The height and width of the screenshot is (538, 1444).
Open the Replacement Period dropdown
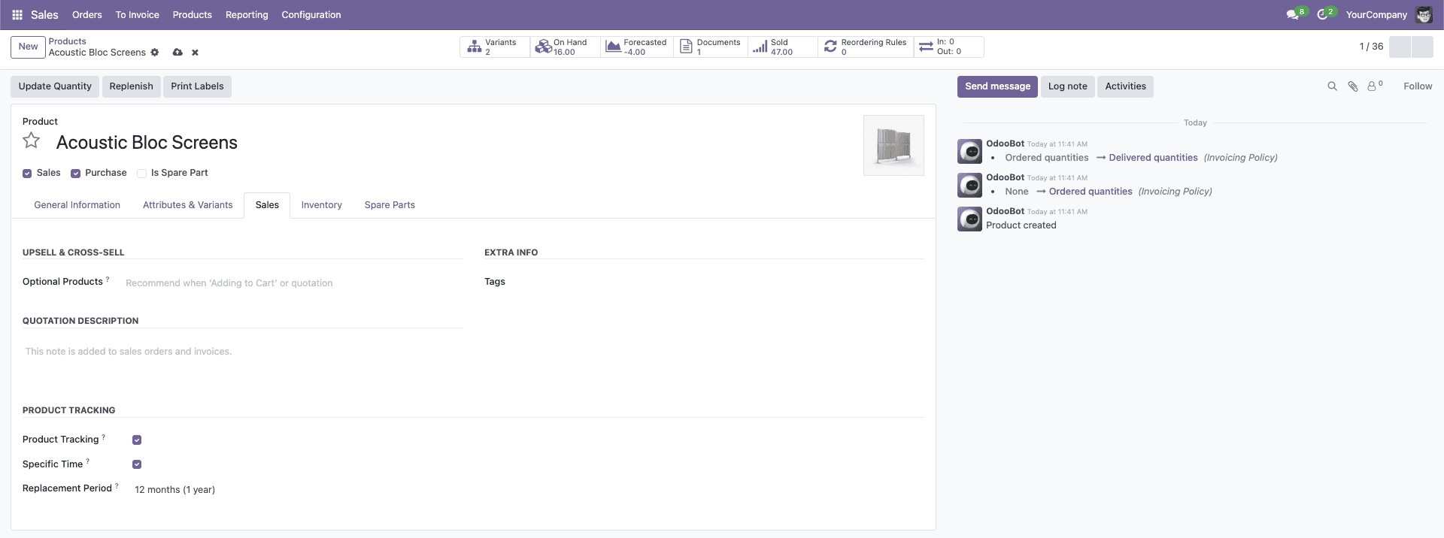(298, 490)
